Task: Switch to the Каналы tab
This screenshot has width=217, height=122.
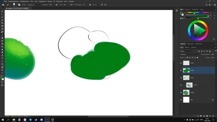Action: (187, 47)
